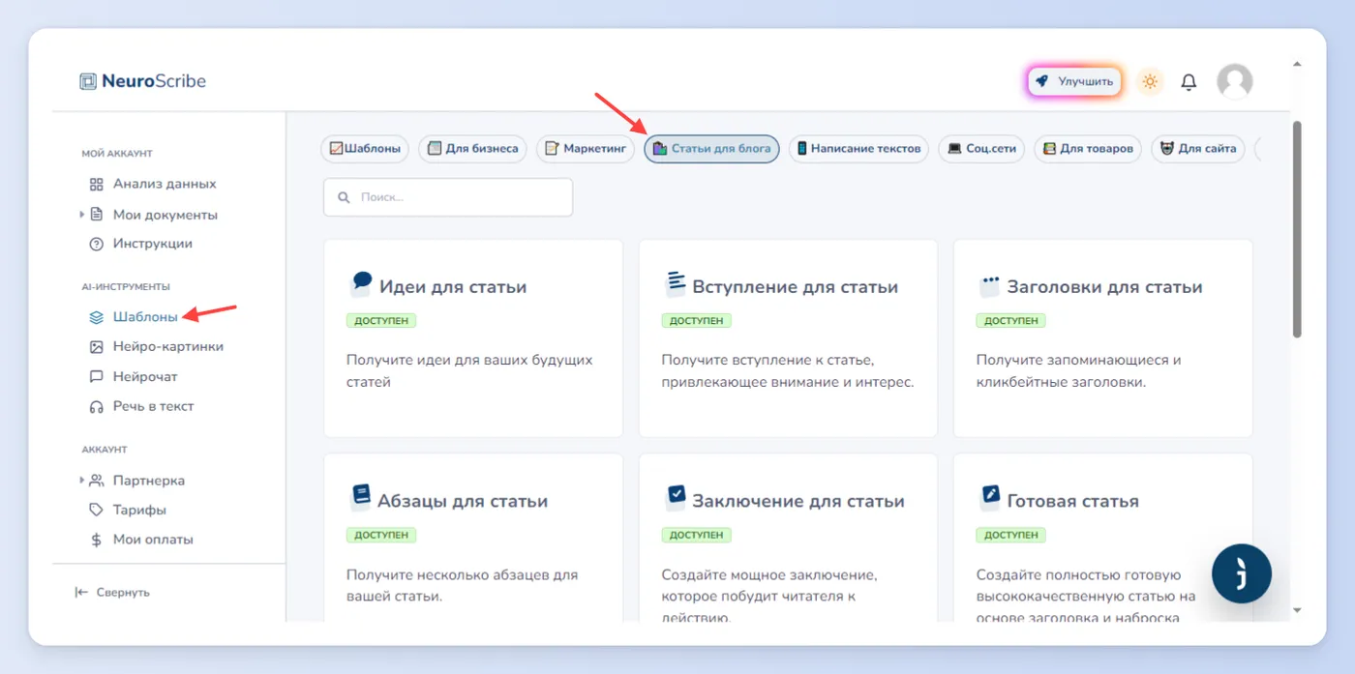The width and height of the screenshot is (1355, 674).
Task: Click the Нейро-картинки image icon
Action: [96, 346]
